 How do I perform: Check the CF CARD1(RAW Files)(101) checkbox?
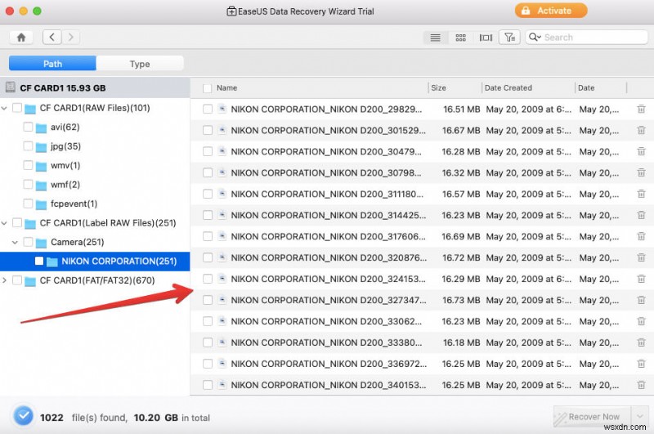pos(17,108)
